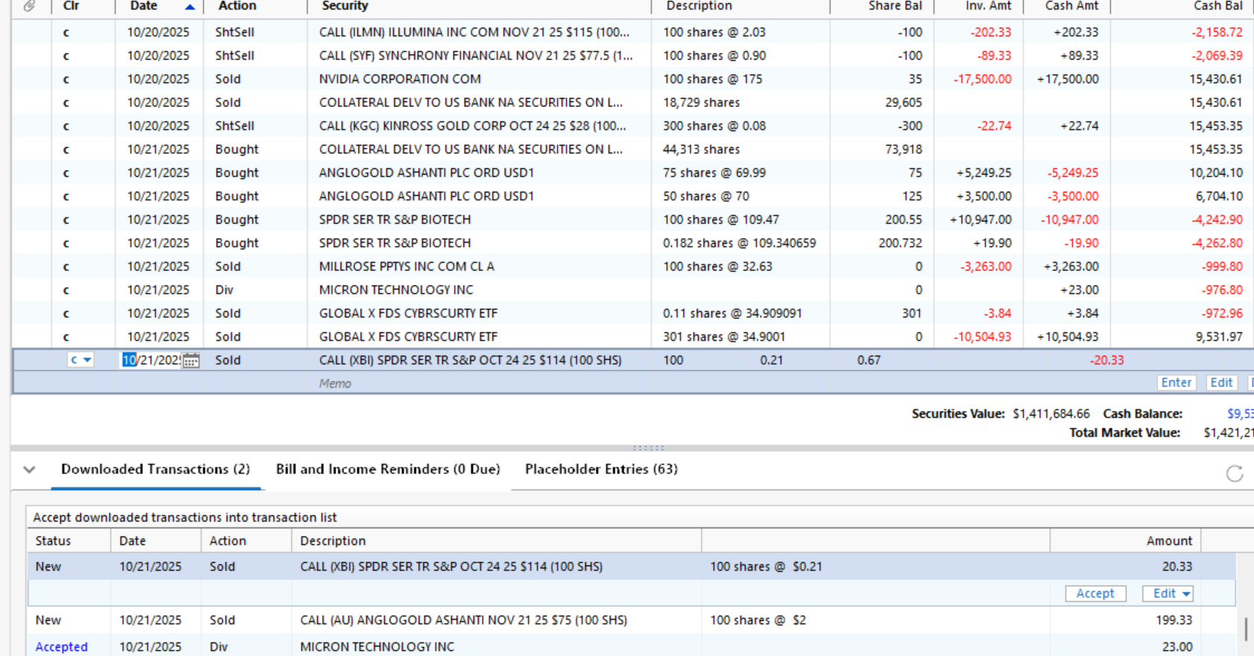Click Edit button in the register row
The image size is (1254, 656).
pos(1221,383)
